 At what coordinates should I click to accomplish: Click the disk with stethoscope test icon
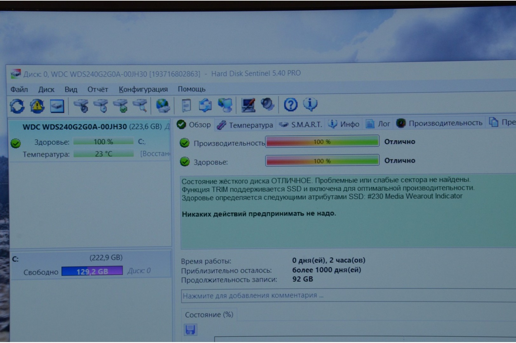(81, 106)
